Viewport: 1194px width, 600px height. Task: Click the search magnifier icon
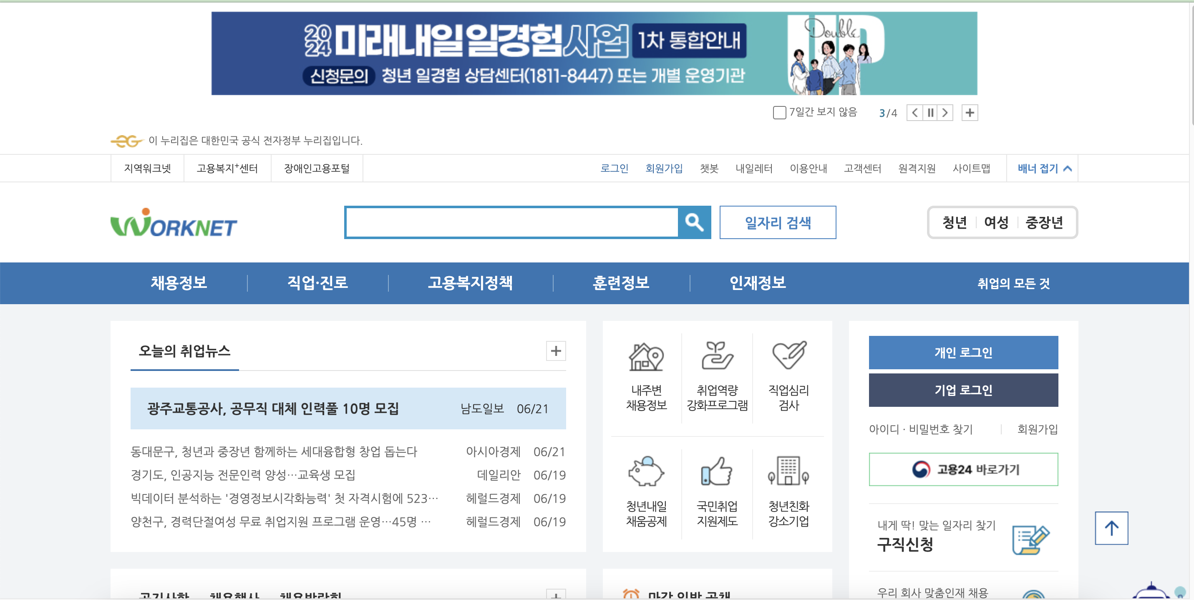[694, 222]
